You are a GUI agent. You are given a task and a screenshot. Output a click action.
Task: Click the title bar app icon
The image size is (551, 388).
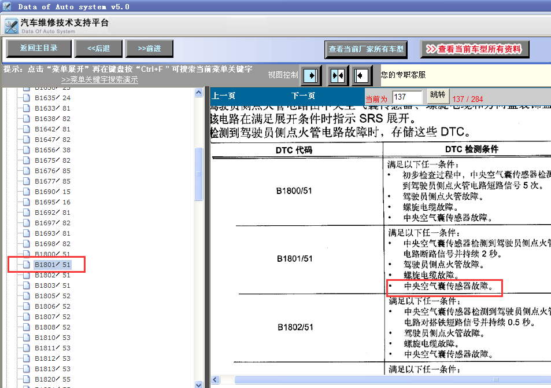[x=6, y=6]
